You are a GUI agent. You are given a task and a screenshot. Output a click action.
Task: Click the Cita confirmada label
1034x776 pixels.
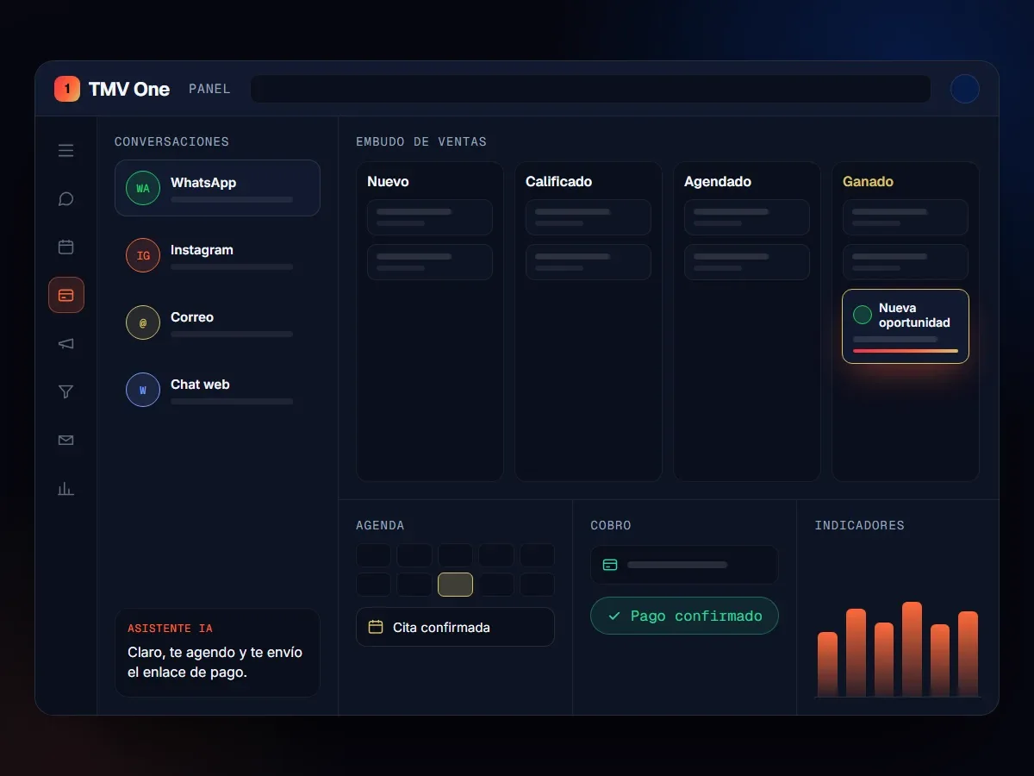[441, 628]
